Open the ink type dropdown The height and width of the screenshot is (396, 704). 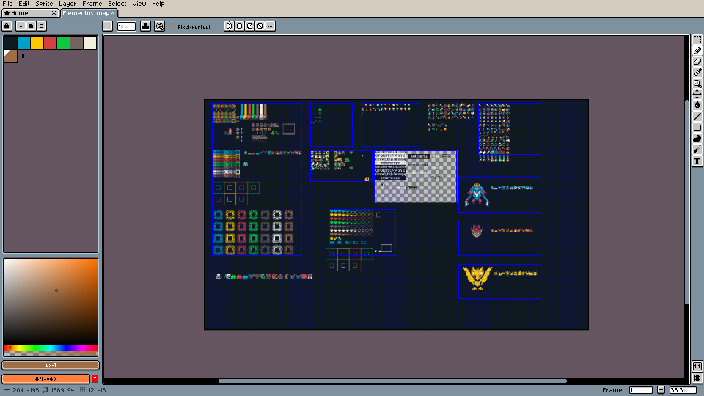146,26
